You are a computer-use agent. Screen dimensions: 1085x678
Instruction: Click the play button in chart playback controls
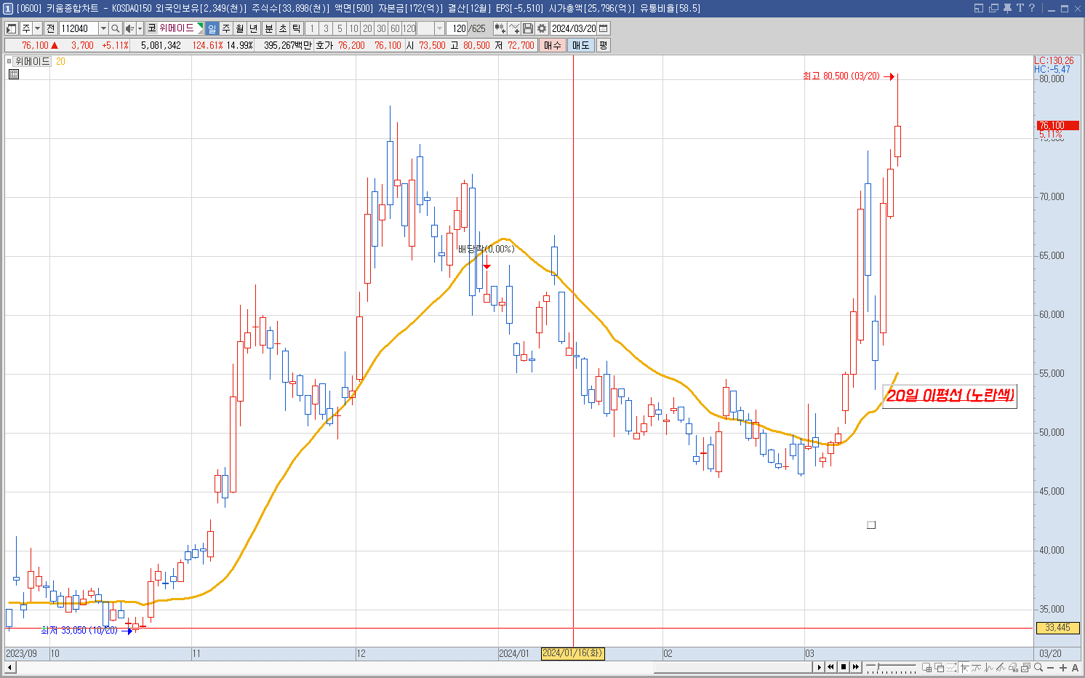[819, 667]
